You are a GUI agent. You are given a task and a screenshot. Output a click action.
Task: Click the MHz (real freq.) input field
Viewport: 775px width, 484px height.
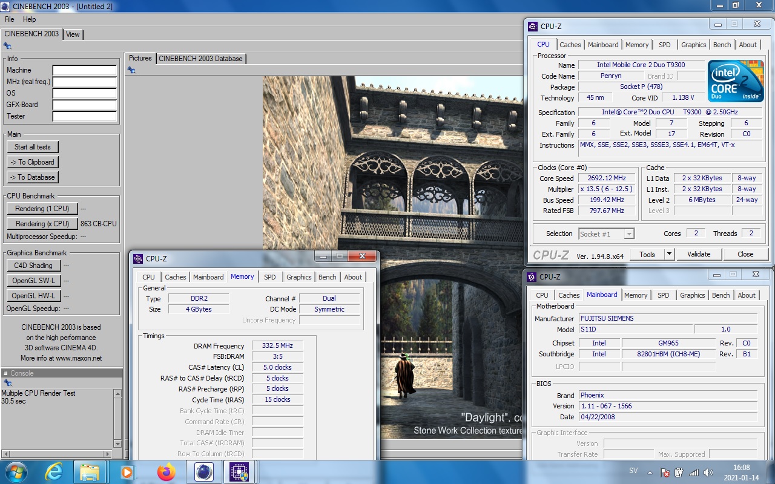point(84,82)
